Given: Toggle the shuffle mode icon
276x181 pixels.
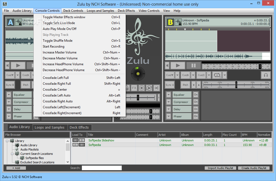Looking at the screenshot, I should point(157,88).
